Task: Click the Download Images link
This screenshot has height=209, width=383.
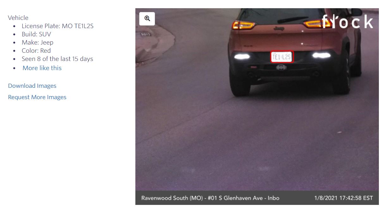Action: (x=32, y=86)
